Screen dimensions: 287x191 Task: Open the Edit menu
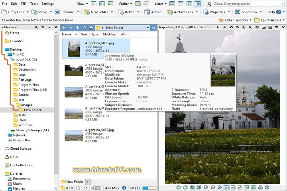[14, 4]
